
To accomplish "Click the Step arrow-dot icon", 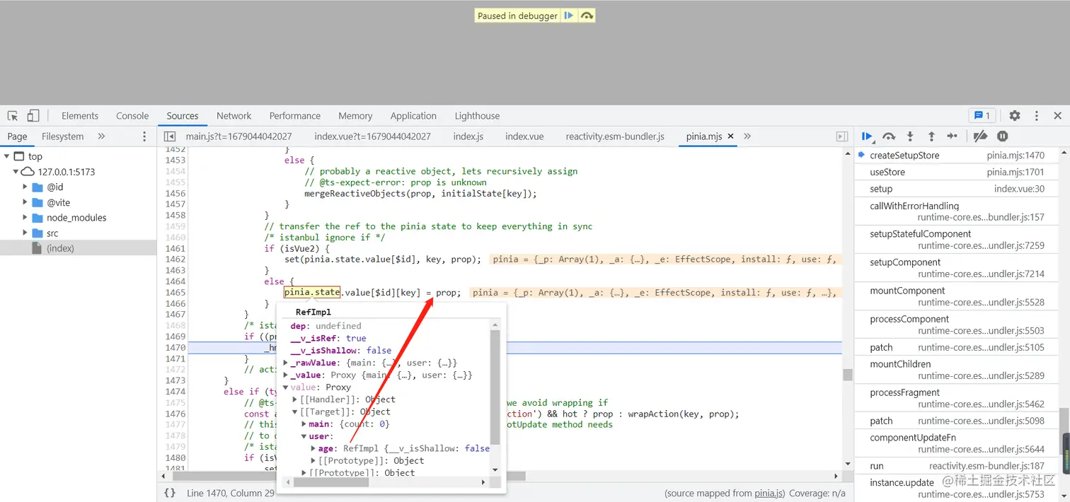I will pyautogui.click(x=953, y=136).
